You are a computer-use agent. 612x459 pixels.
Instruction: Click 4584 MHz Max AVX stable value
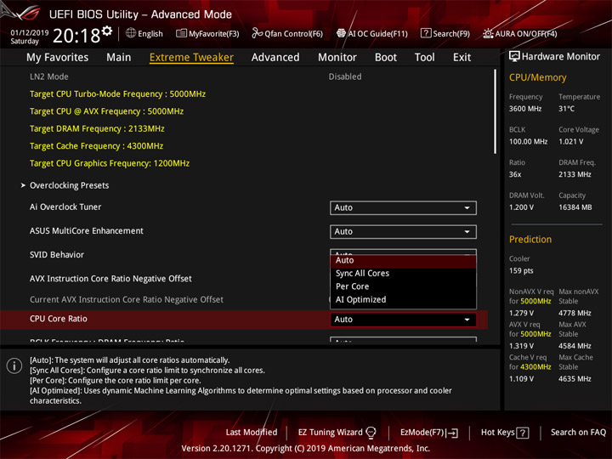(x=575, y=346)
